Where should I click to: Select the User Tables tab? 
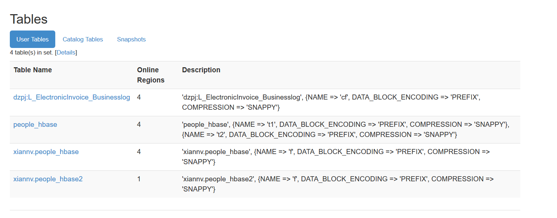(x=32, y=39)
